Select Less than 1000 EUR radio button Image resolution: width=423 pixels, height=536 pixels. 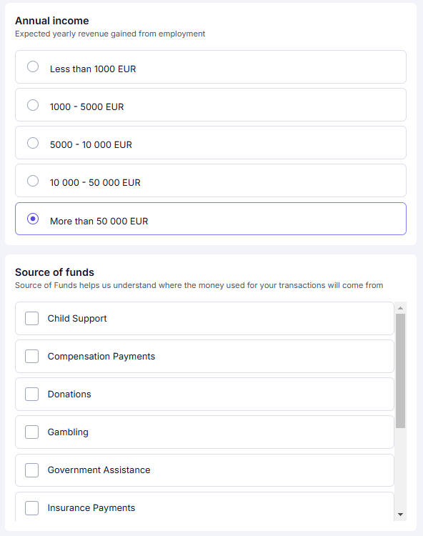click(x=33, y=66)
